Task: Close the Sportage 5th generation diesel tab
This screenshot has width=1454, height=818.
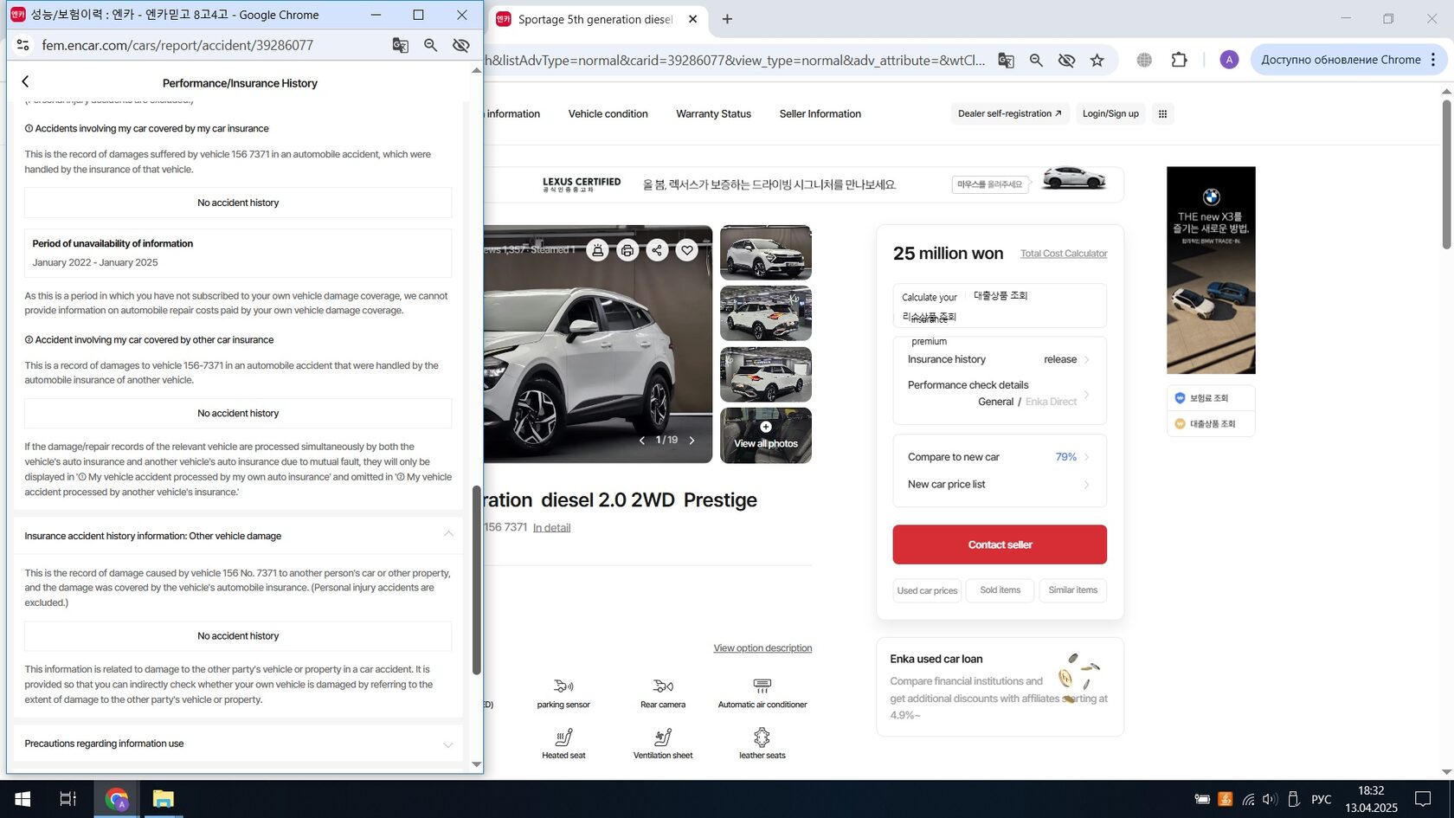Action: (x=692, y=19)
